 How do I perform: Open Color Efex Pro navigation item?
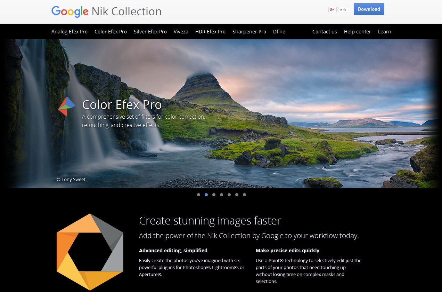[110, 32]
